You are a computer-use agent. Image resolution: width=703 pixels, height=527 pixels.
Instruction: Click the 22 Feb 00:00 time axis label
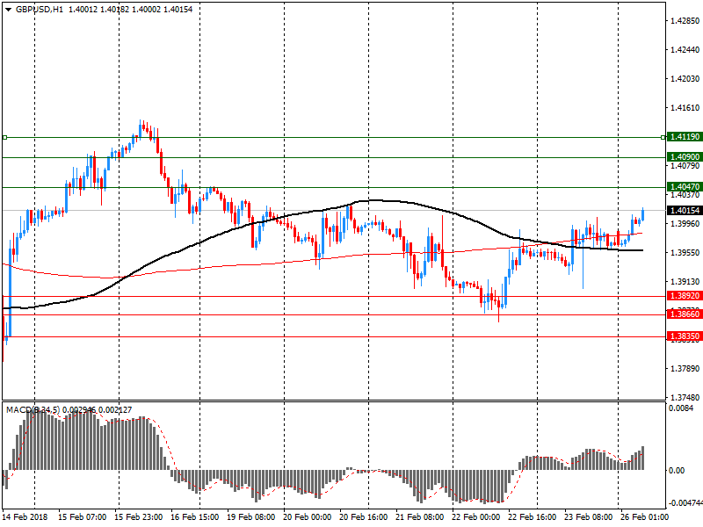click(x=476, y=517)
